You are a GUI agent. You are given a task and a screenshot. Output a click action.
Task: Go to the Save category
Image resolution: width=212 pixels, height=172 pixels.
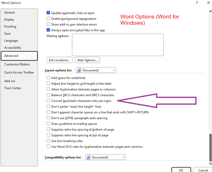pyautogui.click(x=19, y=34)
